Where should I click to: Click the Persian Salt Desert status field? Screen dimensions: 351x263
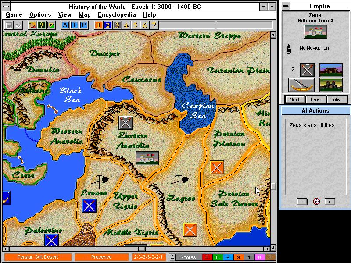(x=38, y=257)
